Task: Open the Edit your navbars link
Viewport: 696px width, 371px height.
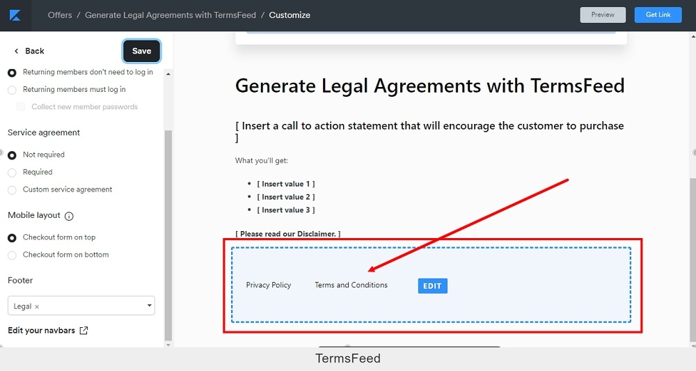Action: (x=41, y=330)
